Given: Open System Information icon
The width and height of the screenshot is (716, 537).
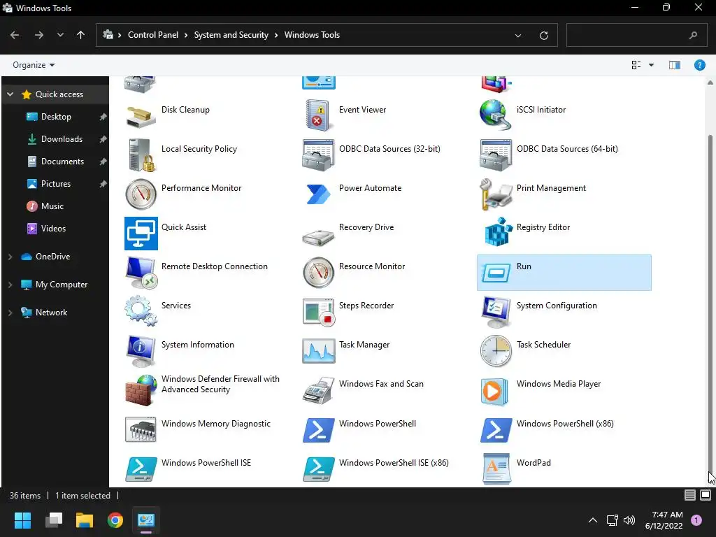Looking at the screenshot, I should [x=141, y=352].
